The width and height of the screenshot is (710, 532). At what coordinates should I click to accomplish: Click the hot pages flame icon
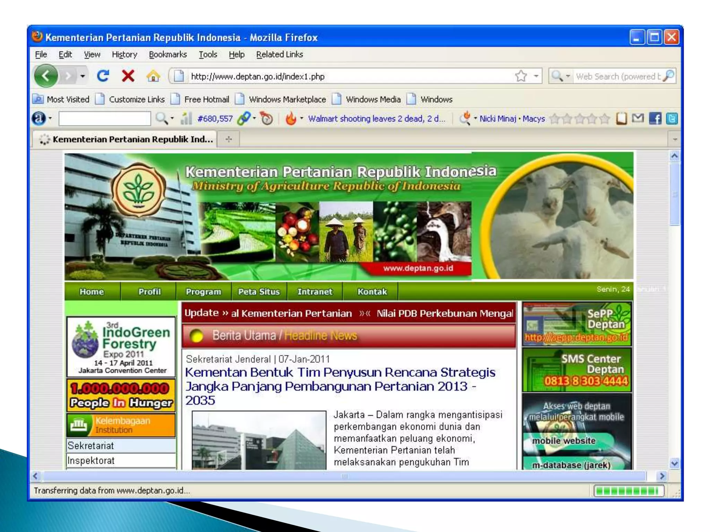click(x=291, y=119)
